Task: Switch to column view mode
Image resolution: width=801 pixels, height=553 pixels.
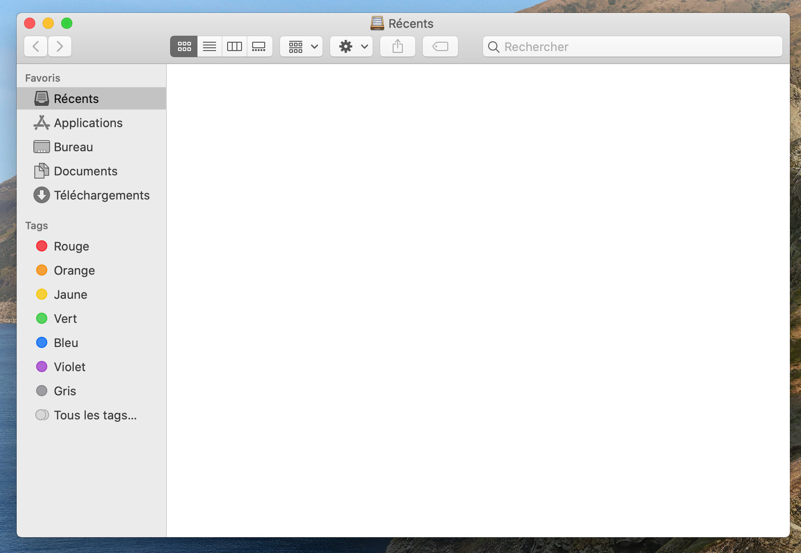Action: pos(235,46)
